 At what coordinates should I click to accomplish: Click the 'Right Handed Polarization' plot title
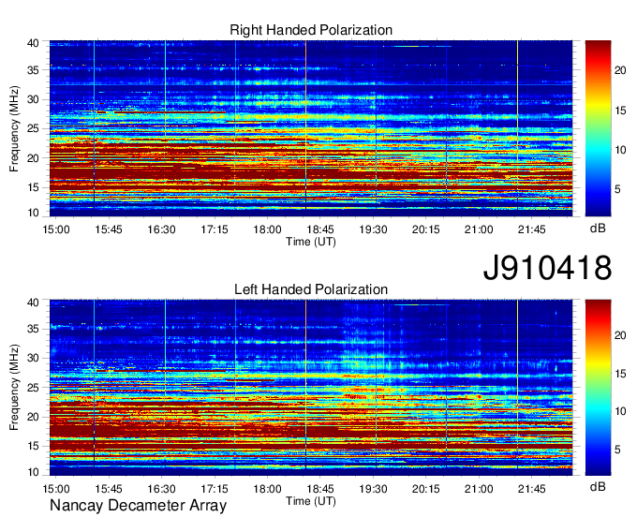click(311, 30)
